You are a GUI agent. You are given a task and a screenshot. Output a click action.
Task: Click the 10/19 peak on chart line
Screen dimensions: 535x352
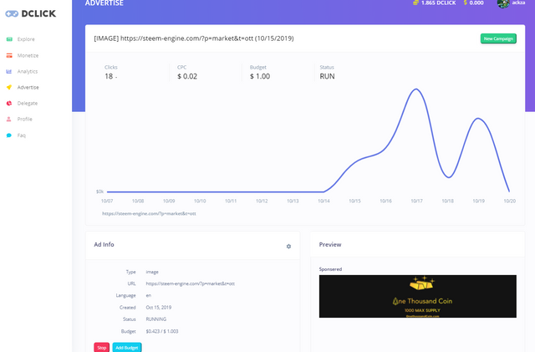coord(478,119)
